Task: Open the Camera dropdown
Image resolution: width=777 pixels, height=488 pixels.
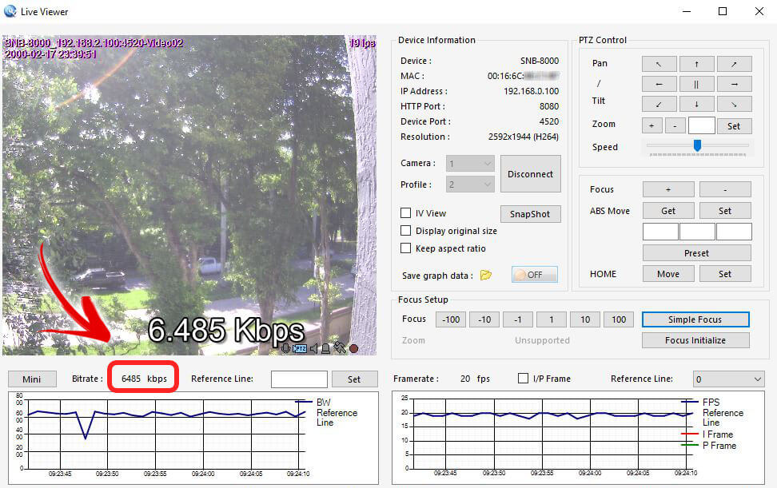Action: (471, 164)
